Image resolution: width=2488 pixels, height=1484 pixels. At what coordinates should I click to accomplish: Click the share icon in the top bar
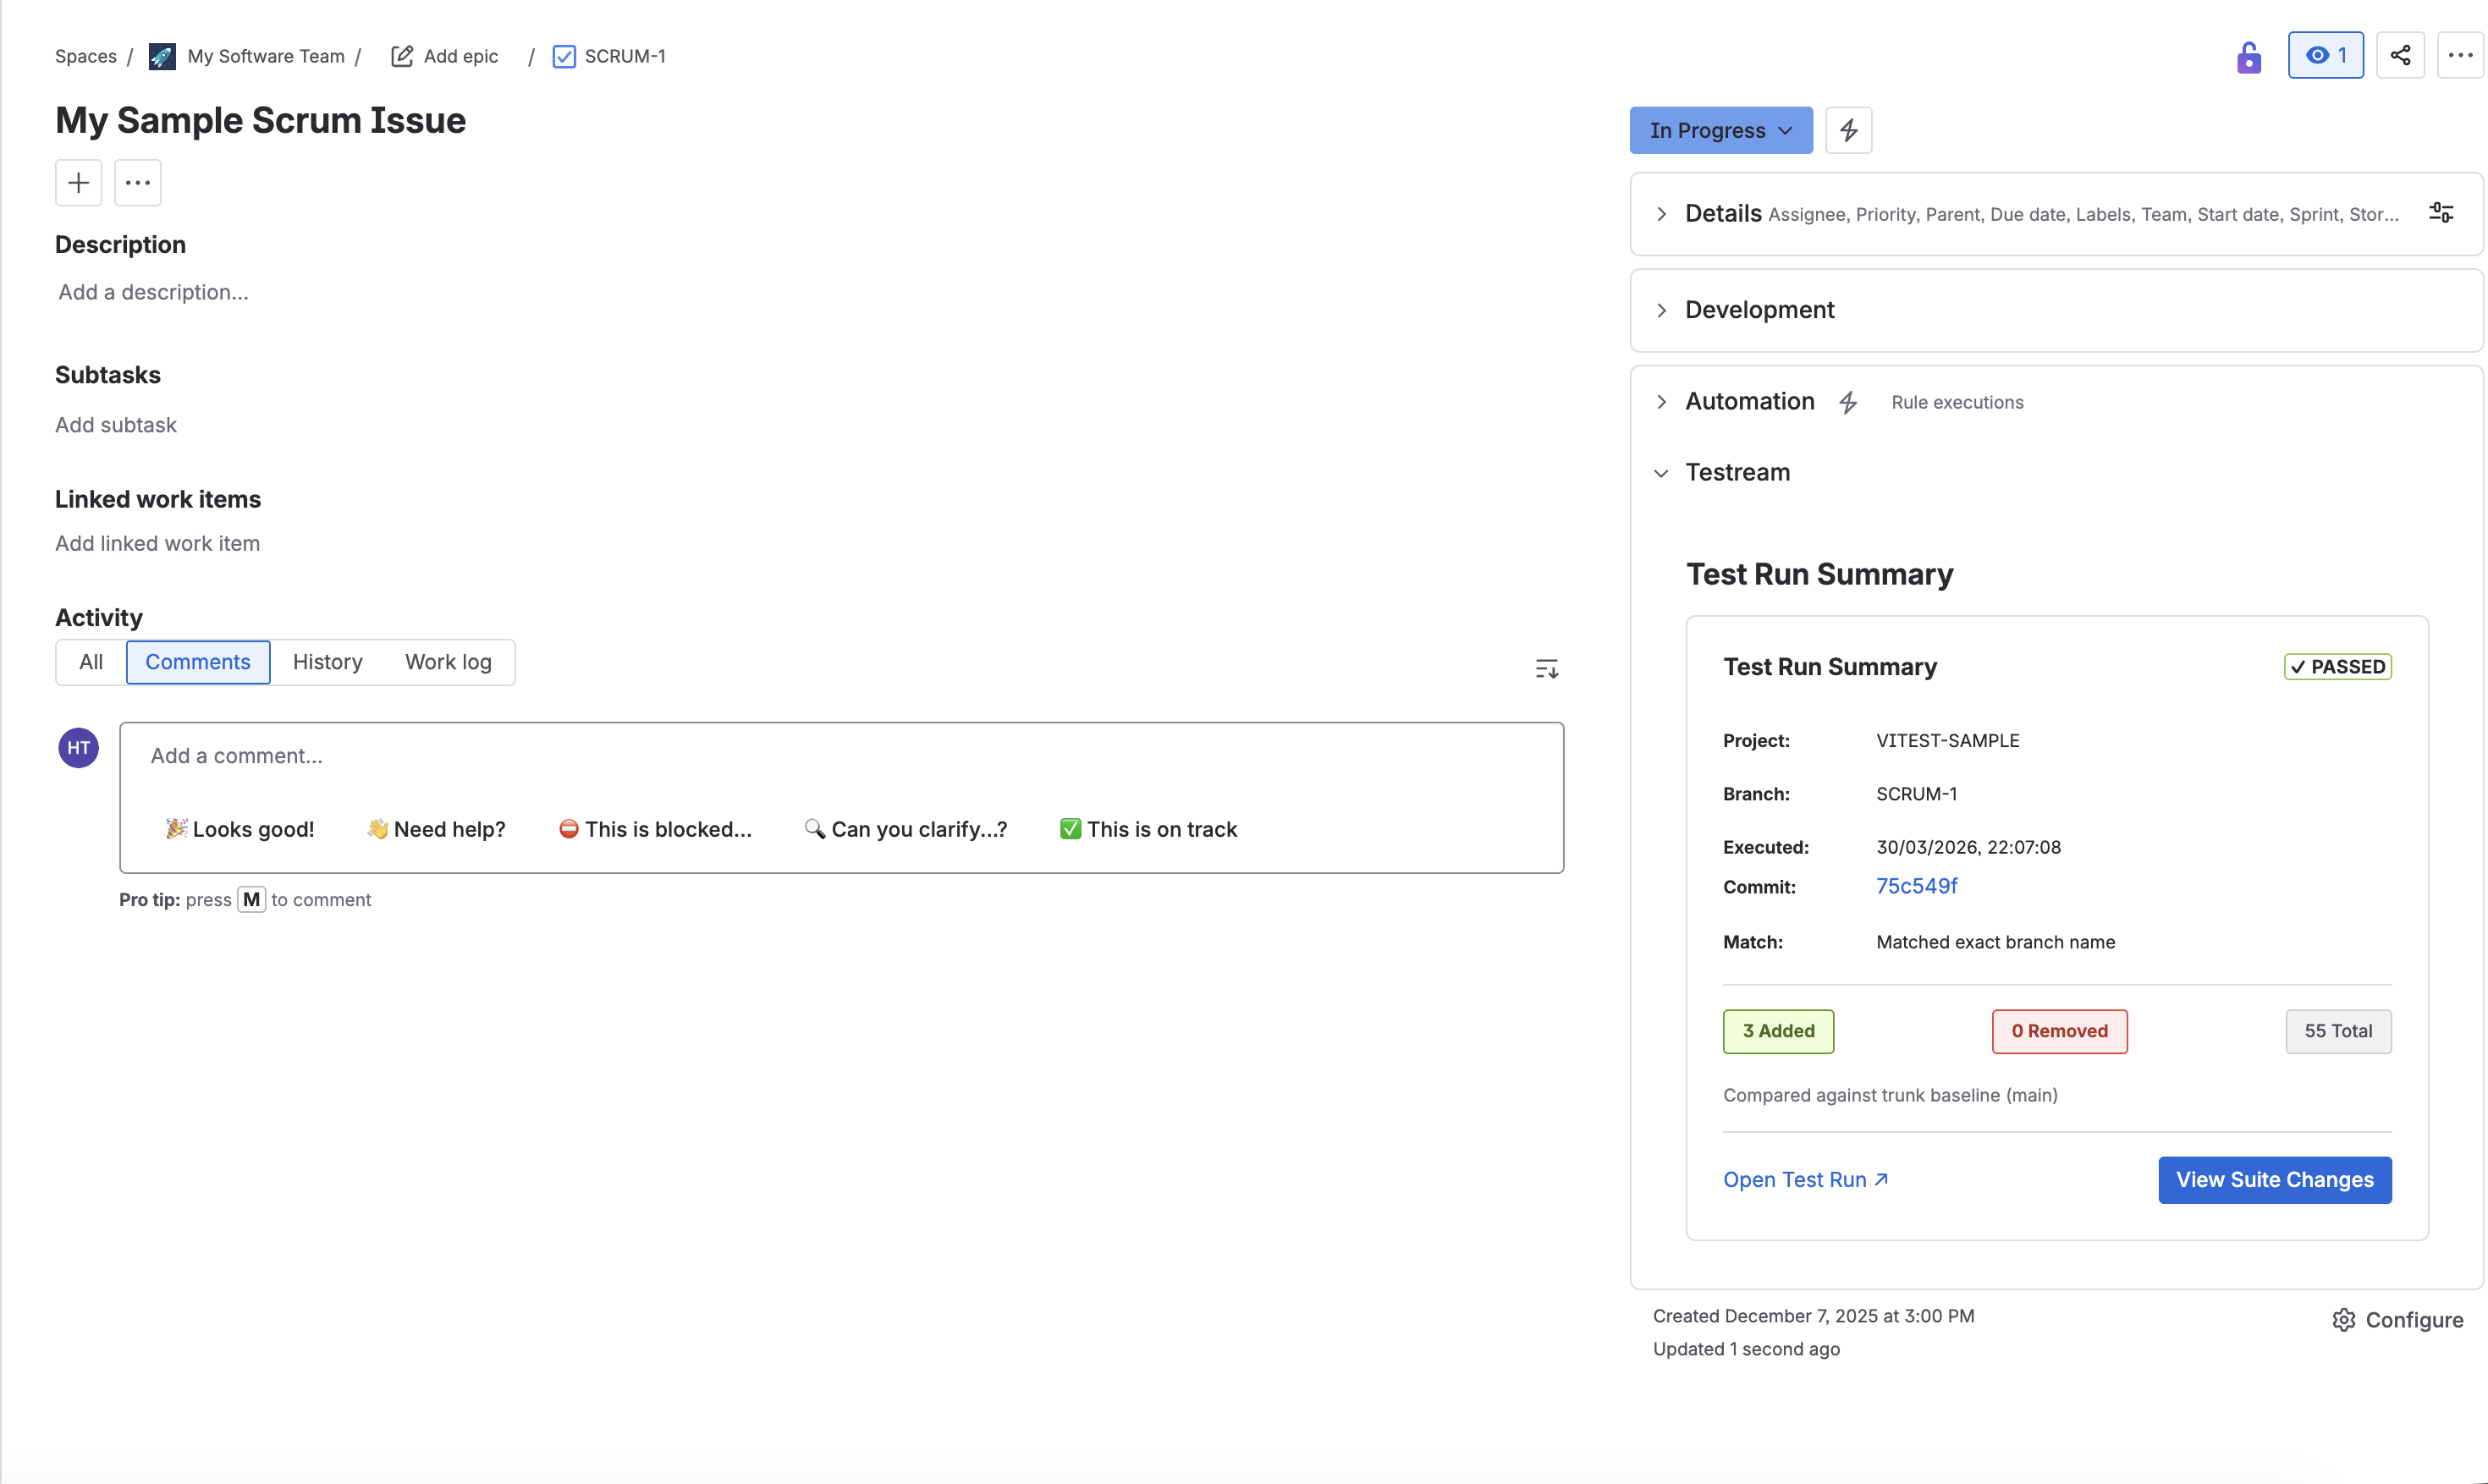tap(2401, 55)
